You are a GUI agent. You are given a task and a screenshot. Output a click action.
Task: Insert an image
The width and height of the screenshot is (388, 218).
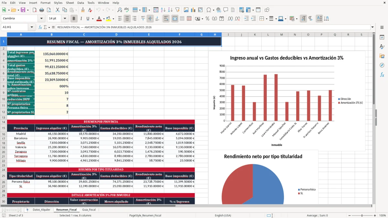186,10
